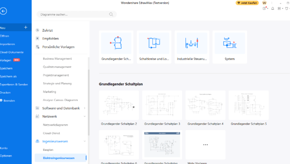
Task: Open the System diagram type card
Action: pos(230,47)
